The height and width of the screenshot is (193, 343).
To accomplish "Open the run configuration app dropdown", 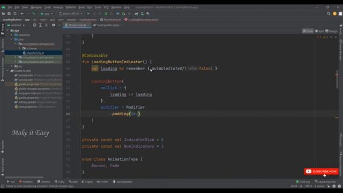I will pyautogui.click(x=47, y=13).
